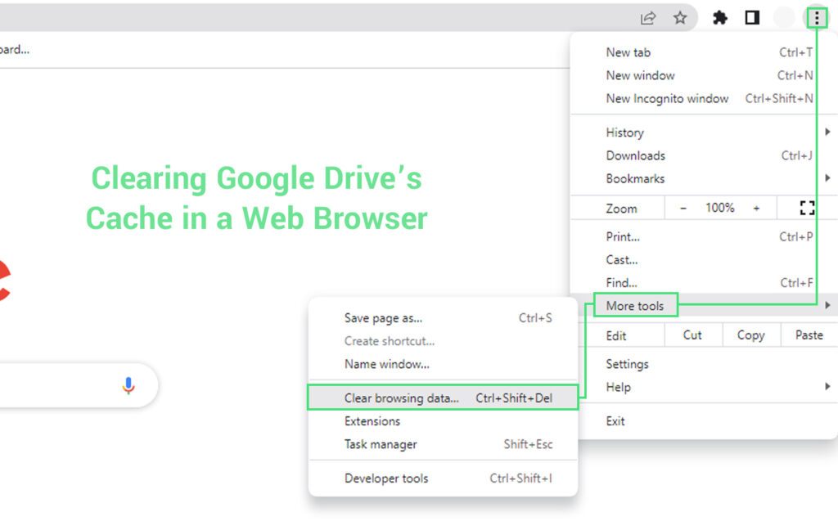Click the Paste button in Edit row
The width and height of the screenshot is (838, 530).
[x=809, y=335]
